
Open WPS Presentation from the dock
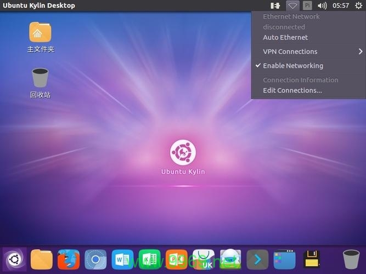tap(177, 259)
